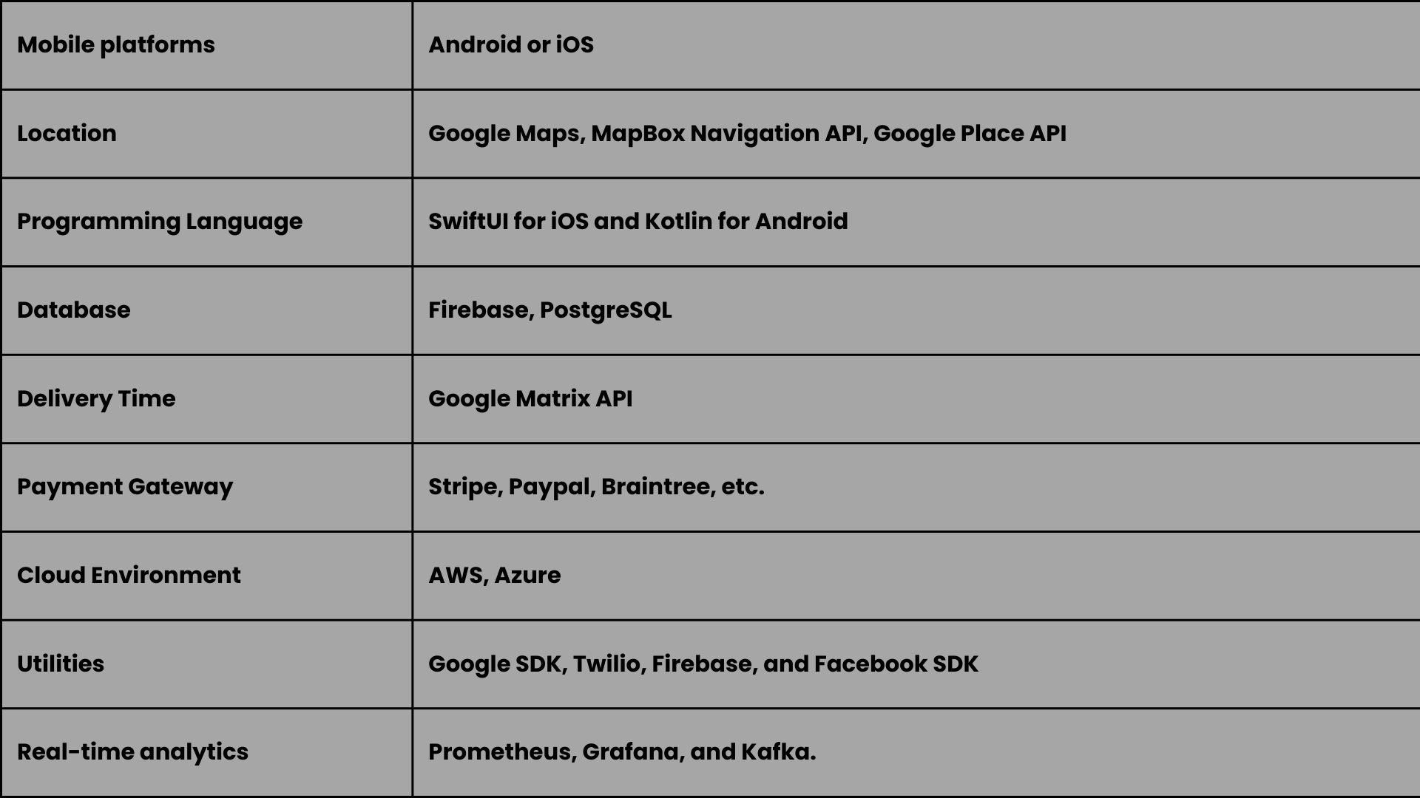Select the Real-time analytics row
Image resolution: width=1420 pixels, height=798 pixels.
coord(710,752)
